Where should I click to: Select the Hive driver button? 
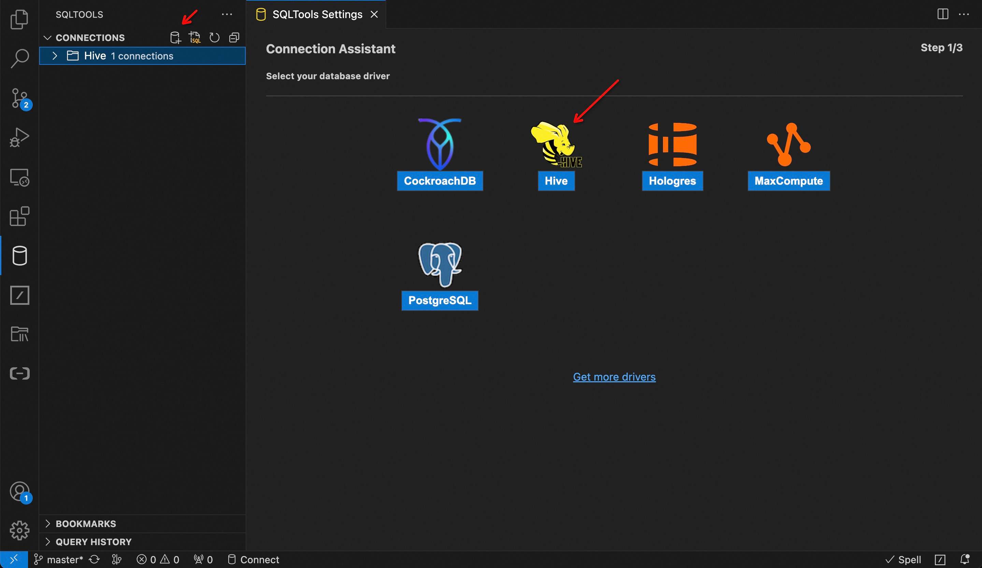556,181
